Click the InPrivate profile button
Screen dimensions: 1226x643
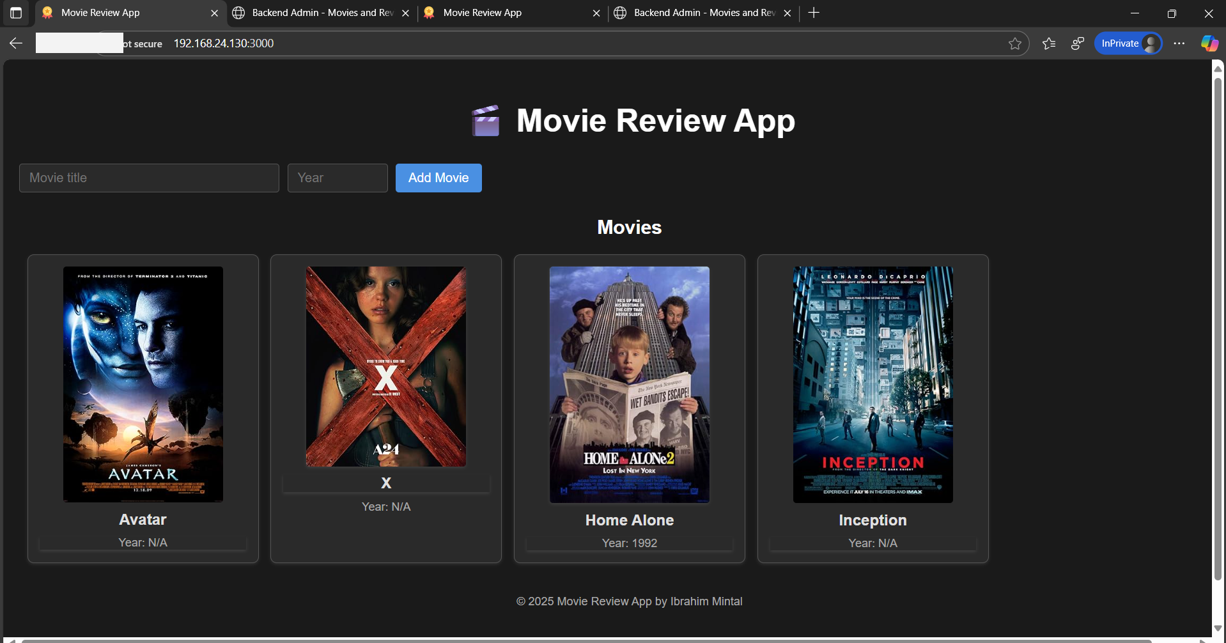[1128, 43]
